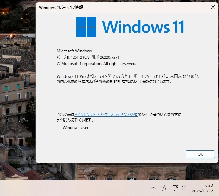Image resolution: width=219 pixels, height=196 pixels.
Task: Open clock showing 6:20 2025/11/22
Action: tap(202, 188)
